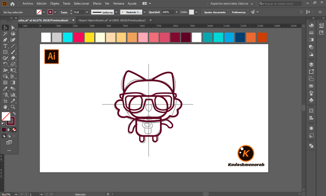The width and height of the screenshot is (326, 196).
Task: Select the Free Transform tool
Action: (x=13, y=70)
